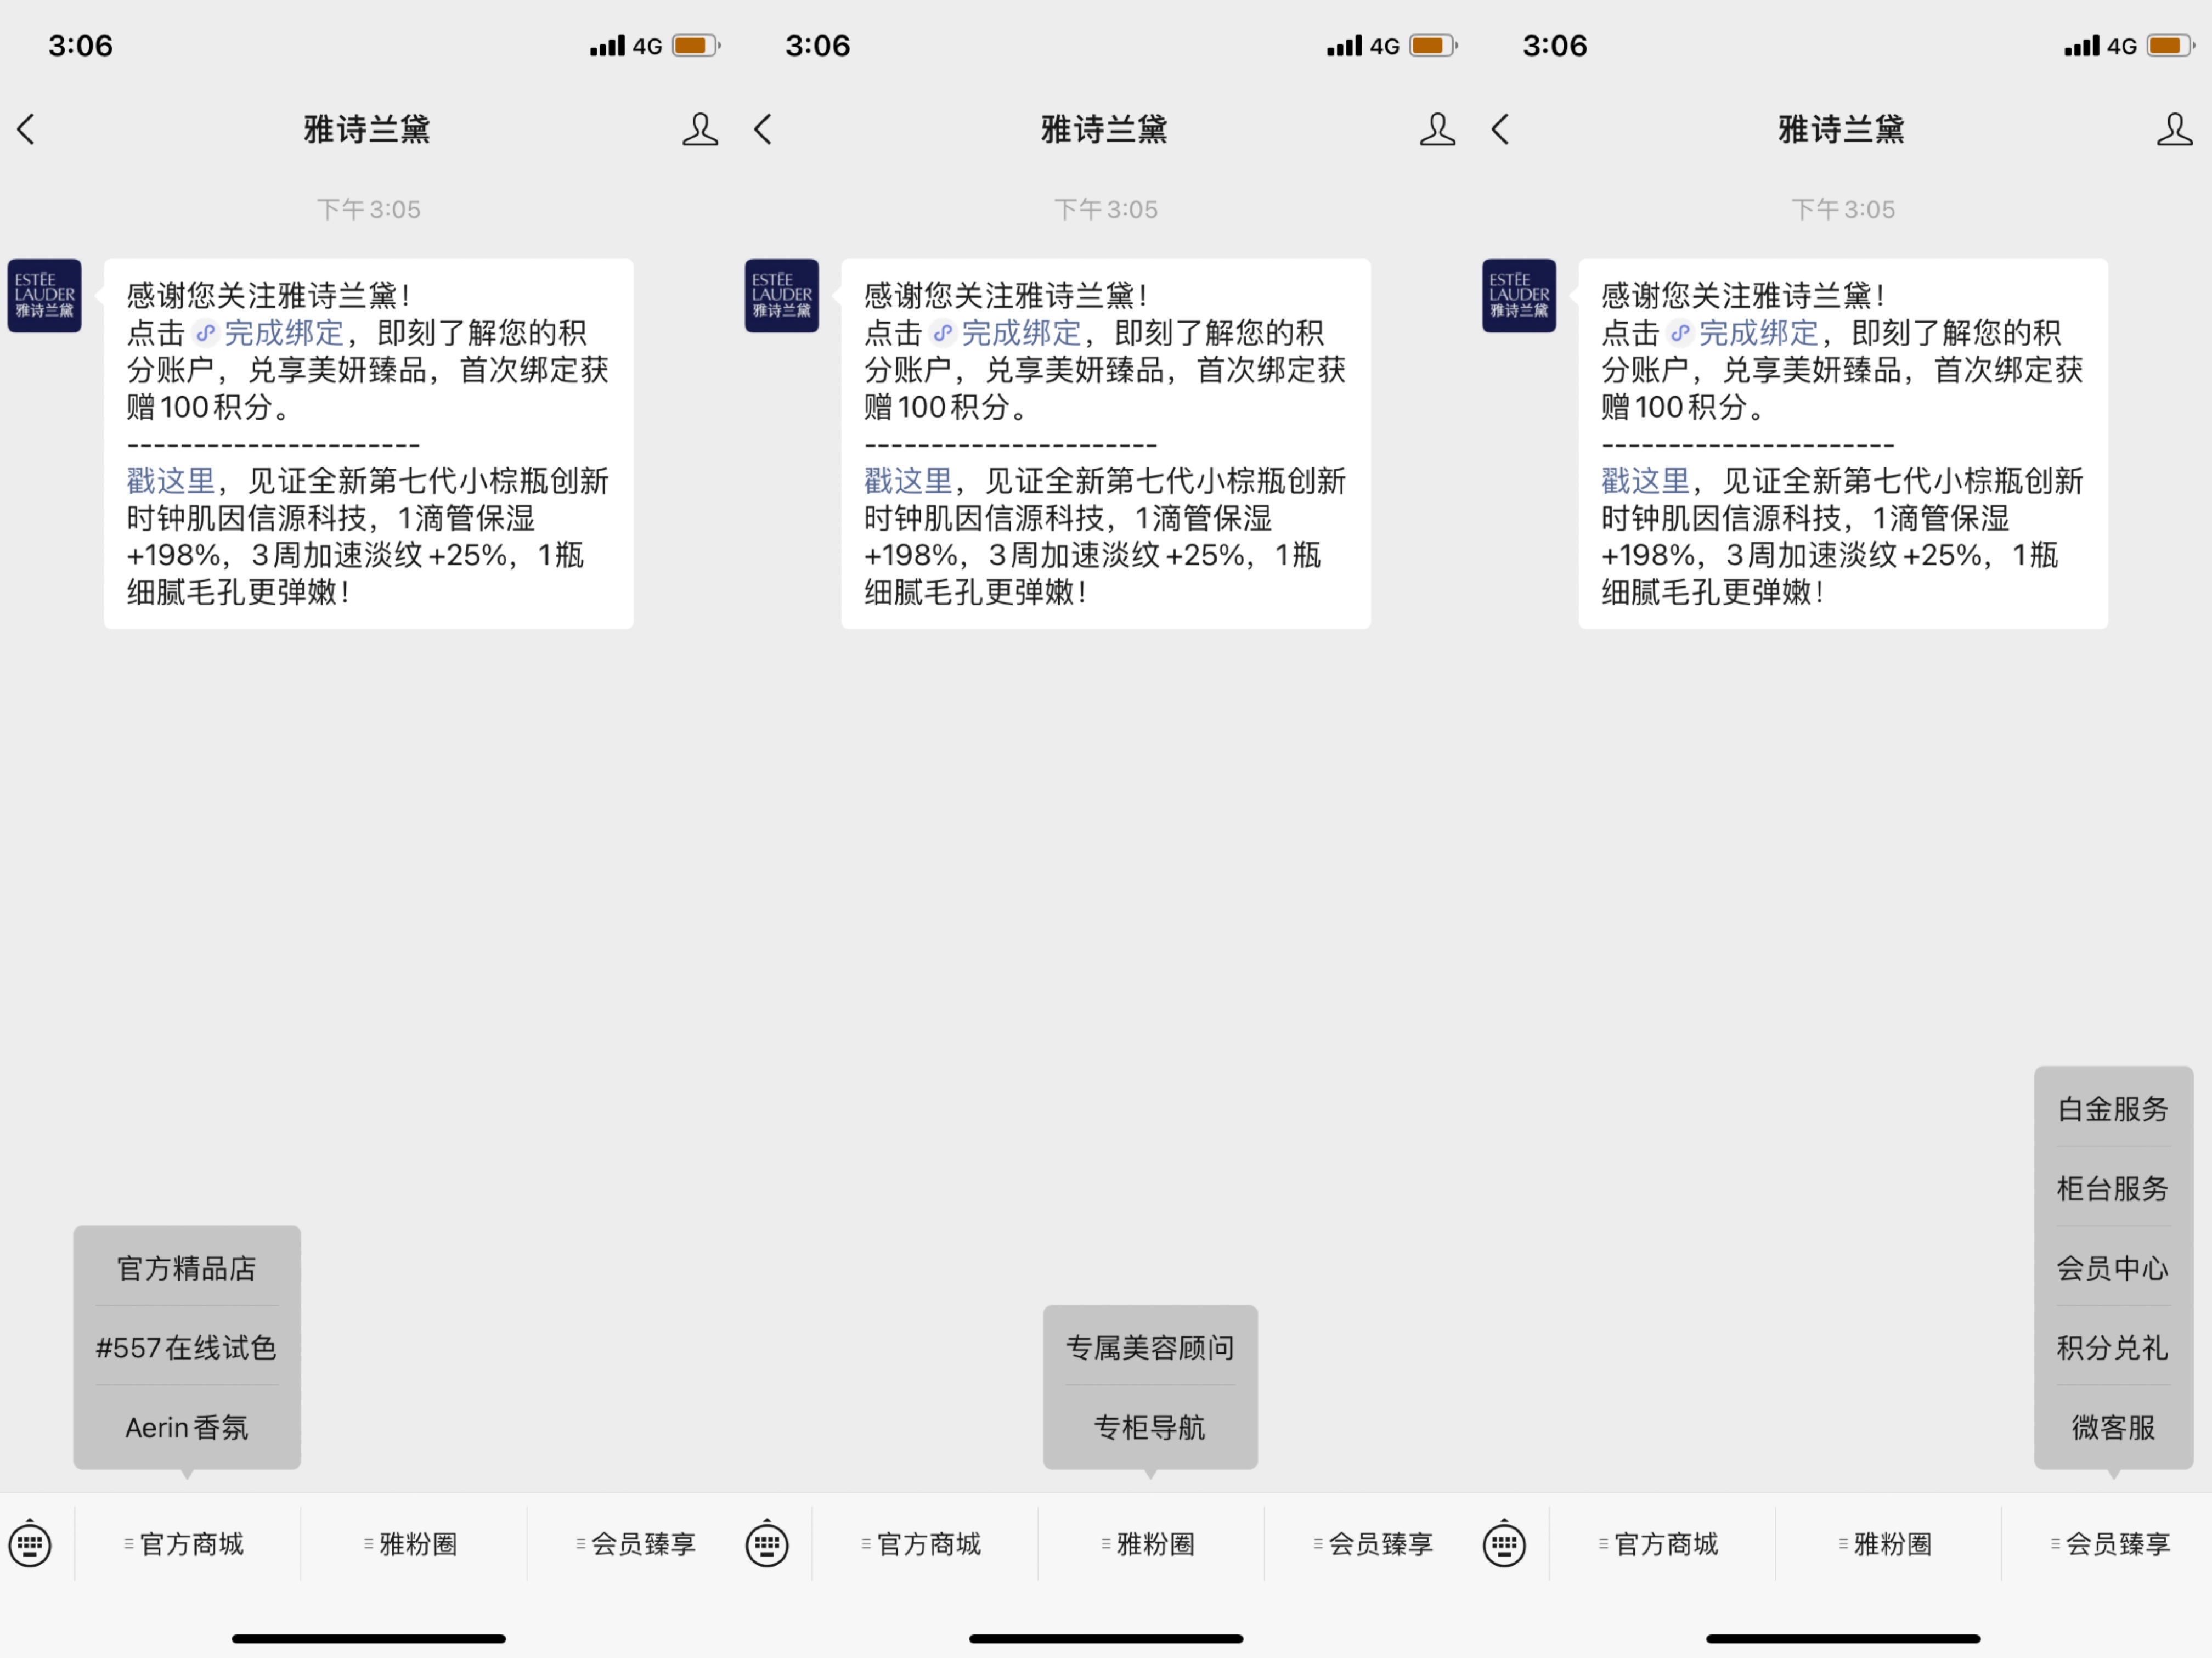Image resolution: width=2212 pixels, height=1658 pixels.
Task: Expand the 会员臻享 menu
Action: coord(2114,1543)
